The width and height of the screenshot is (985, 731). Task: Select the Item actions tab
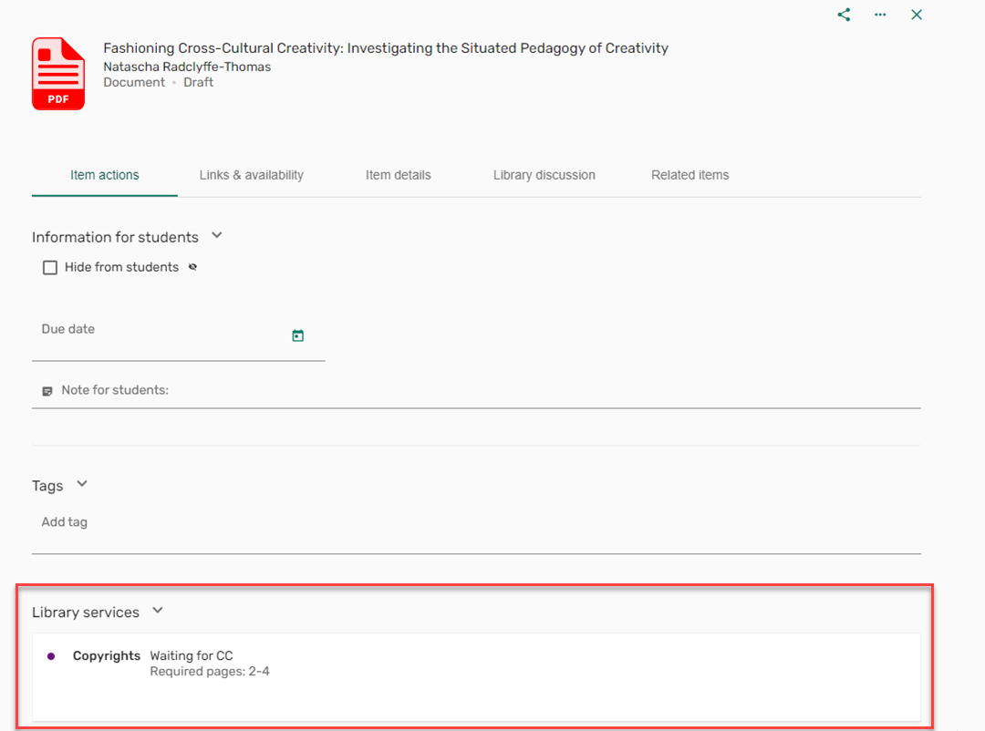pos(104,175)
